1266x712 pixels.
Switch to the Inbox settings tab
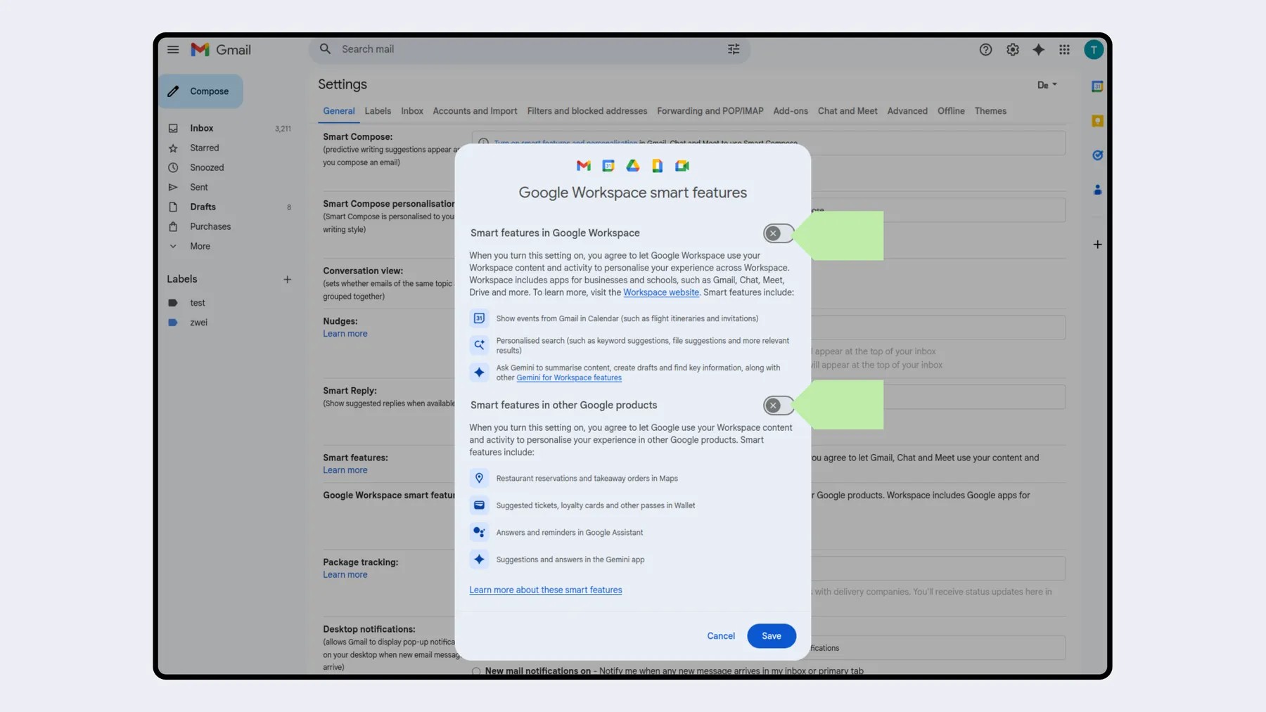click(412, 111)
